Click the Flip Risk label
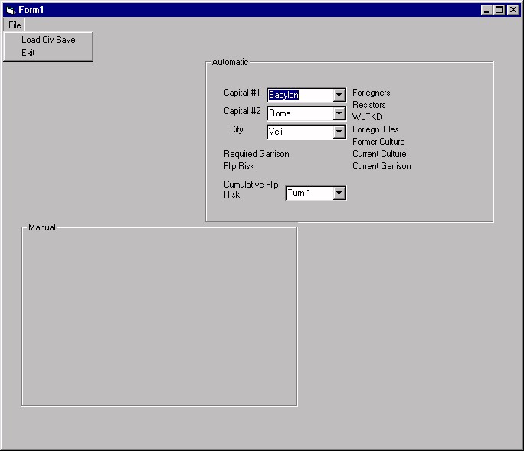524x451 pixels. [239, 166]
